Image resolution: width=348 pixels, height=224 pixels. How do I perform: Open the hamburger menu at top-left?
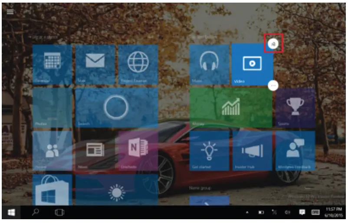[x=10, y=12]
